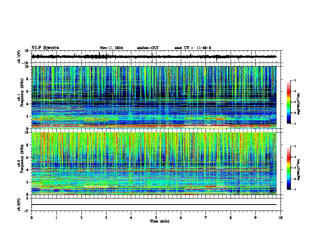Click time axis tick label '7'
Viewport: 316px width, 244px height.
tap(206, 218)
